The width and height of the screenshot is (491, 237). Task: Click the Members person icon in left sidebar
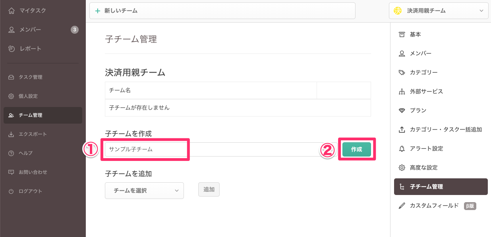pyautogui.click(x=12, y=30)
